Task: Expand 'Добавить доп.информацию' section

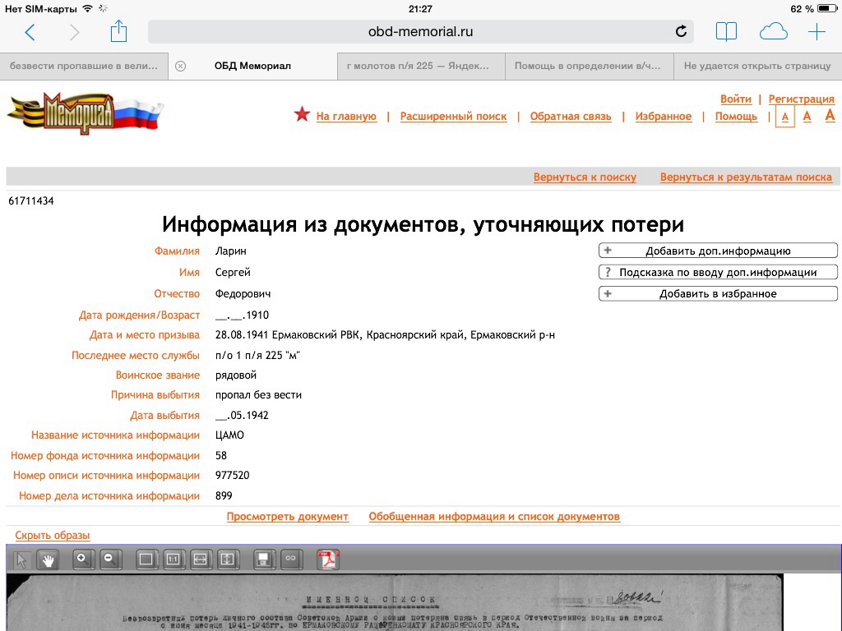Action: click(x=718, y=251)
